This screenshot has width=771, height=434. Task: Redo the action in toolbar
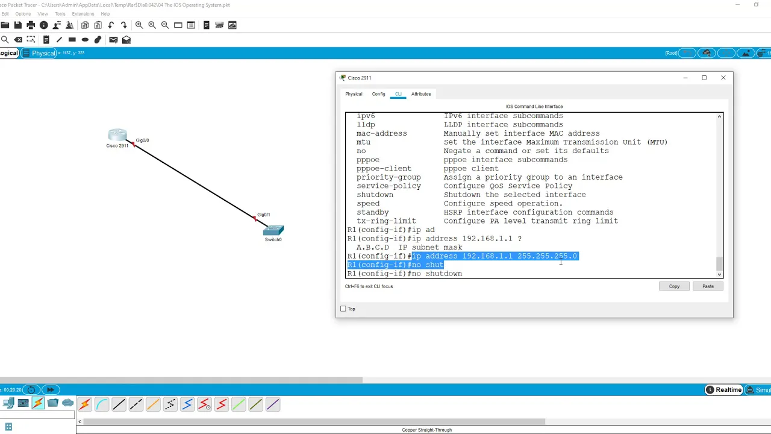124,25
